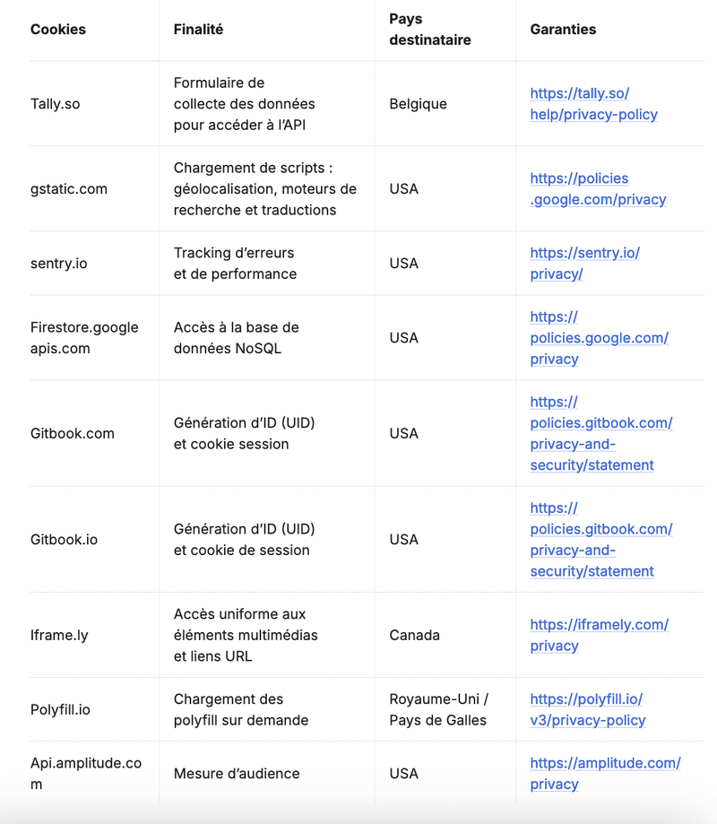Visit the iframely.com privacy link
The image size is (717, 824).
click(x=599, y=635)
